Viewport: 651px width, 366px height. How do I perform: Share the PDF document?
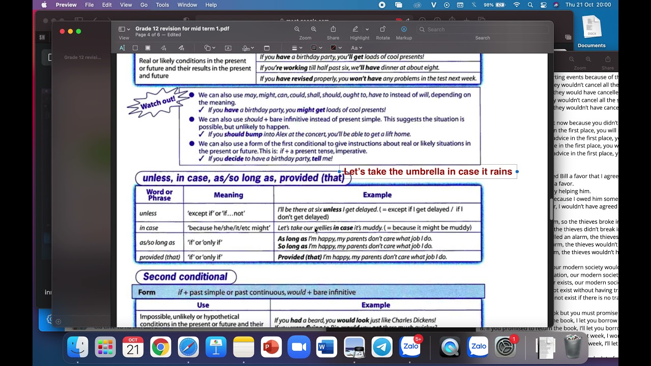point(333,29)
